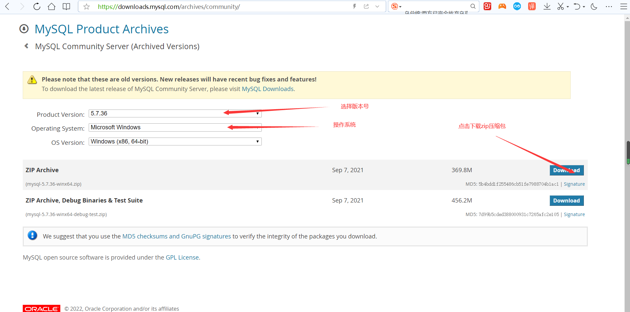The height and width of the screenshot is (312, 630).
Task: Open the GPL License link
Action: [x=182, y=257]
